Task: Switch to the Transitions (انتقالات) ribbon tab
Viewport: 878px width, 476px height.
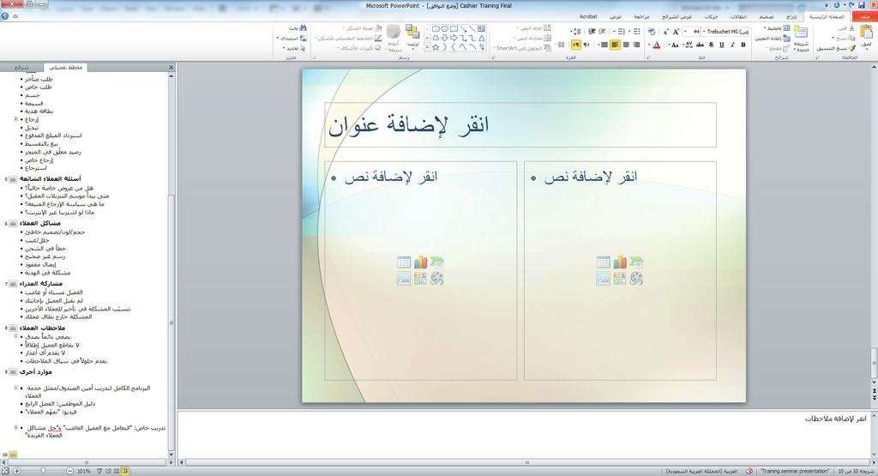Action: 738,17
